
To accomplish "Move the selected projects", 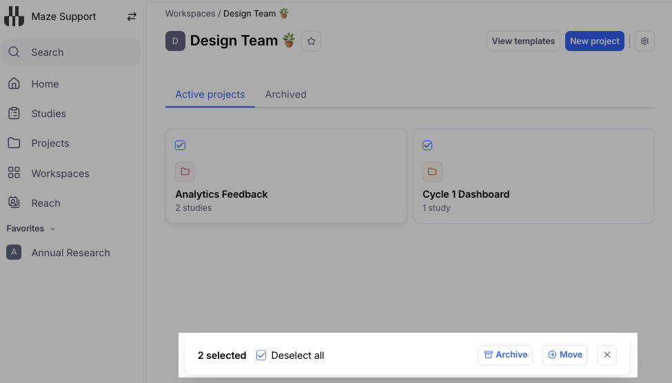I will [x=565, y=355].
